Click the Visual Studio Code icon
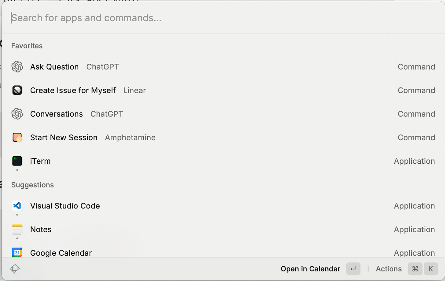This screenshot has height=281, width=445. pos(17,206)
